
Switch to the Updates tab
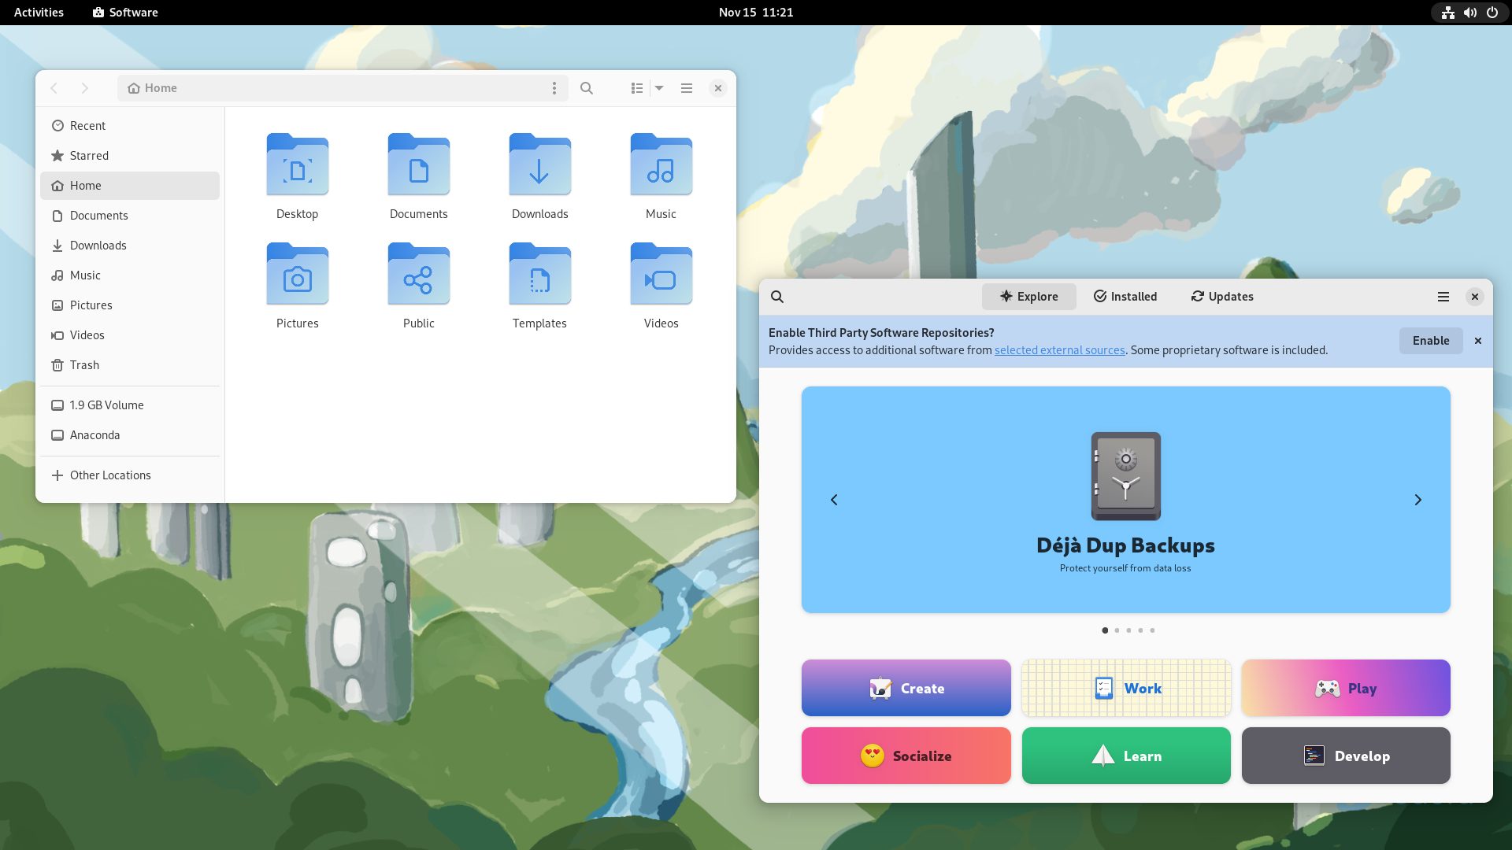tap(1222, 297)
